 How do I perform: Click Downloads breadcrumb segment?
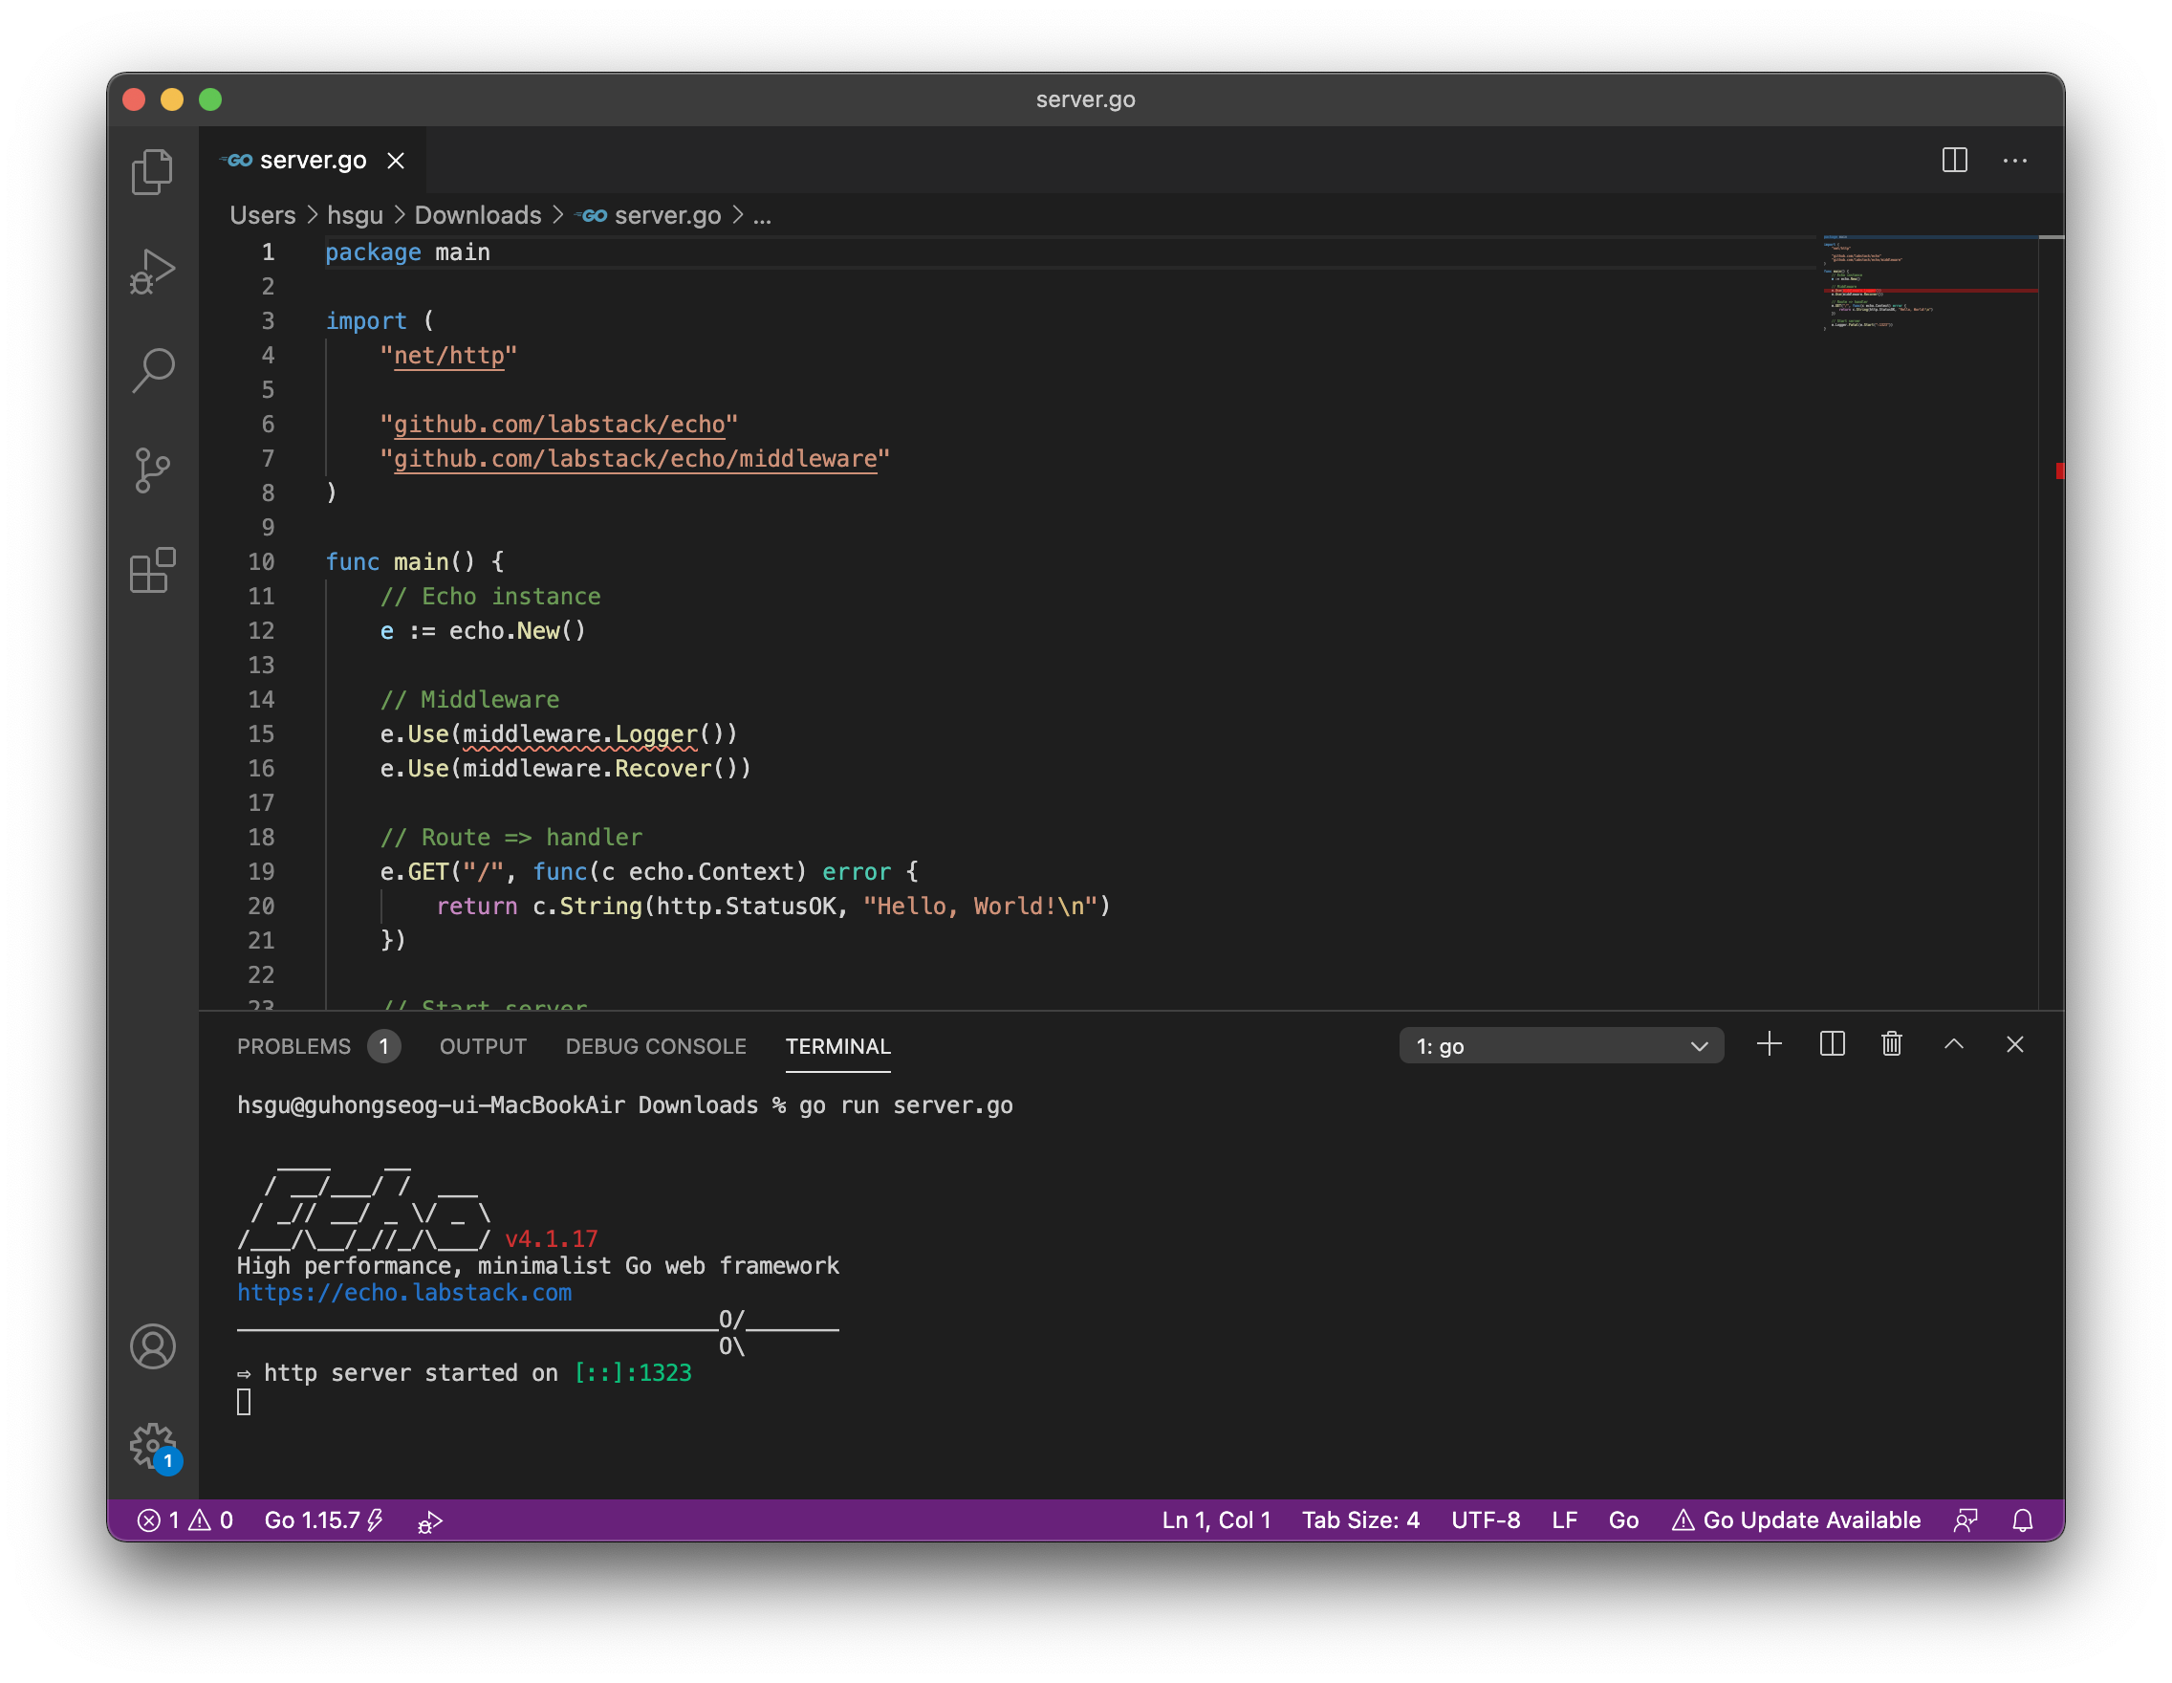[x=477, y=215]
